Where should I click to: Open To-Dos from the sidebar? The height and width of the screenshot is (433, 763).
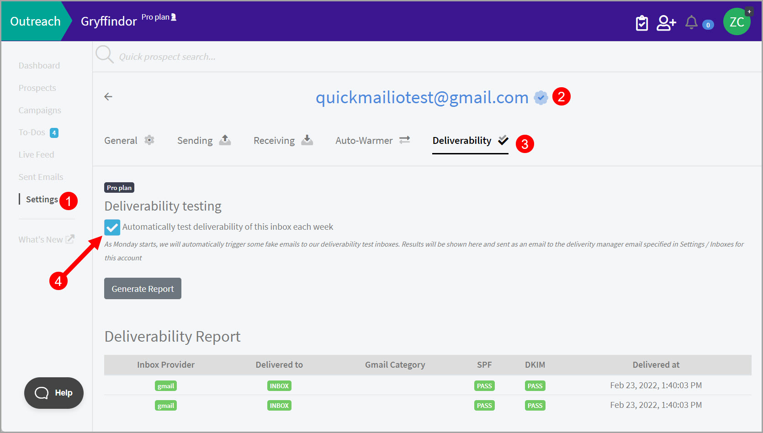(32, 132)
